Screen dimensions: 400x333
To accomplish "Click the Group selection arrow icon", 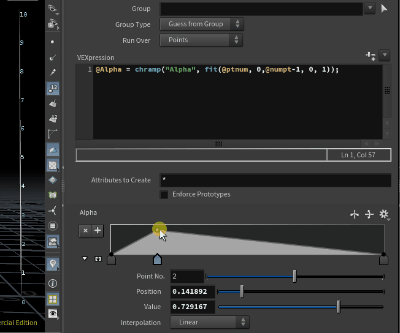I will pos(384,9).
